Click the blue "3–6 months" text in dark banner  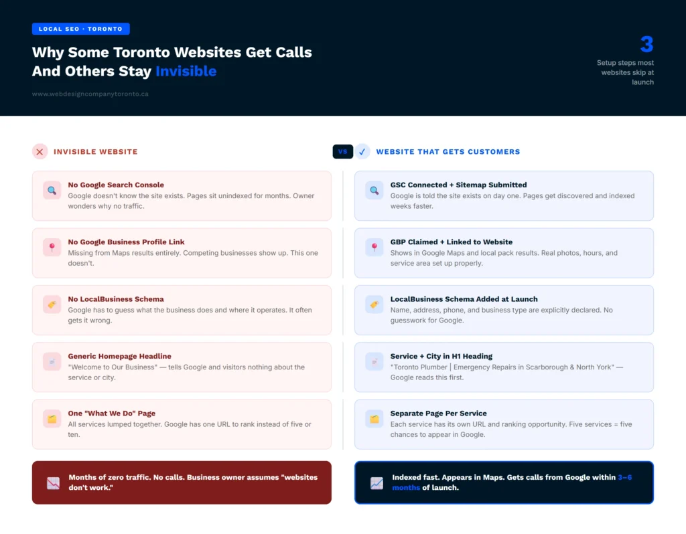[x=512, y=482]
